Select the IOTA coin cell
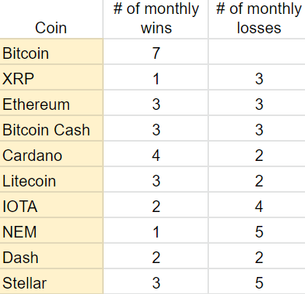 coord(51,205)
